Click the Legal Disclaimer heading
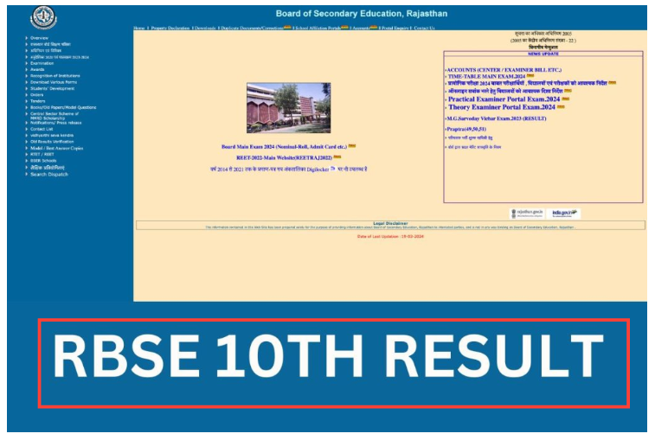 (390, 223)
